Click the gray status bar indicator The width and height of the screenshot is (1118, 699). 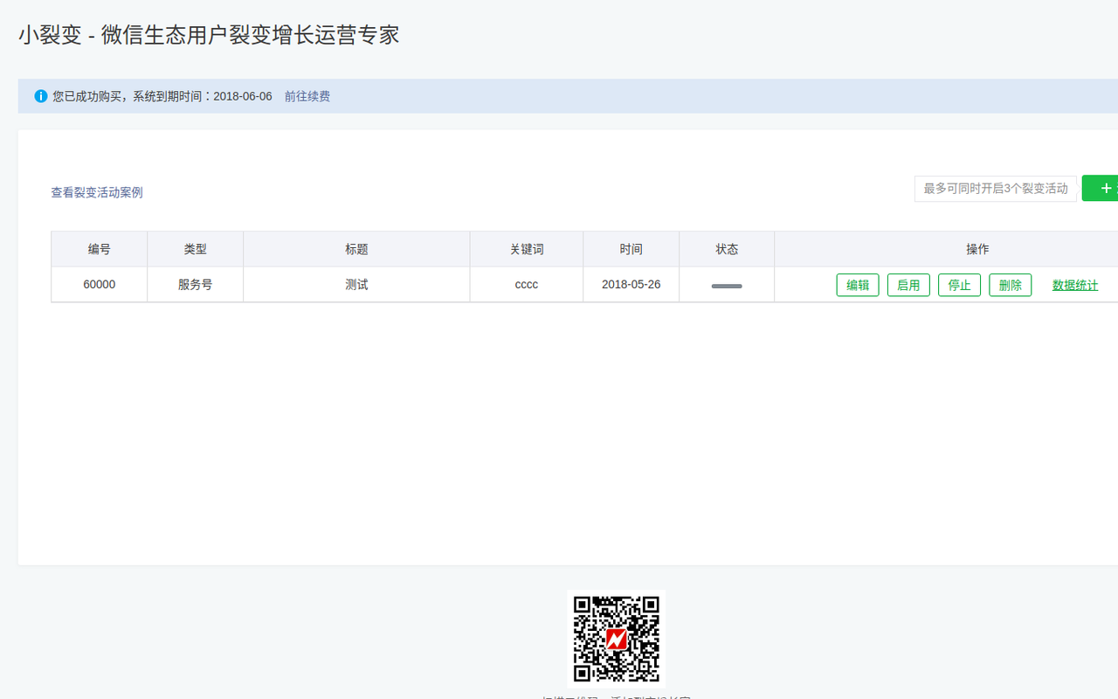727,286
